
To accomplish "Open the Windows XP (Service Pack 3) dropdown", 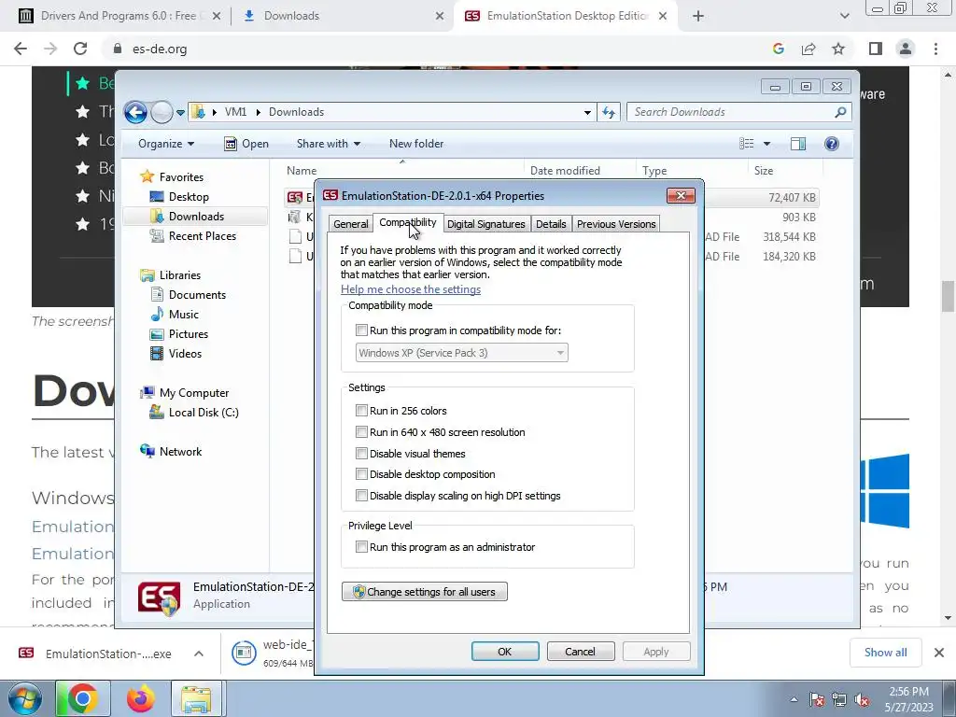I will (461, 353).
